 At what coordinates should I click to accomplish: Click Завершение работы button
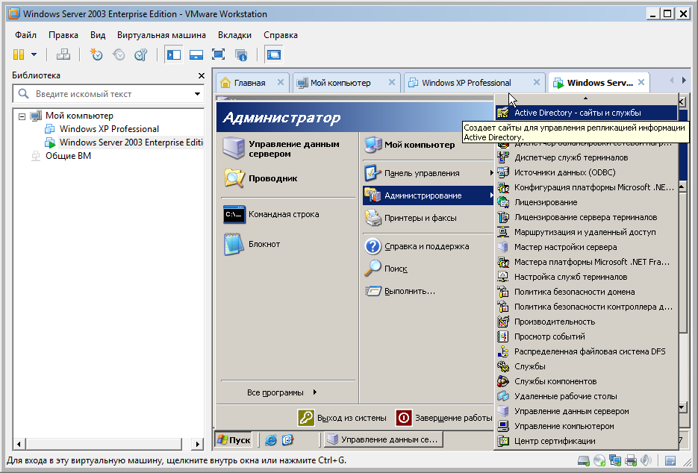[x=444, y=418]
